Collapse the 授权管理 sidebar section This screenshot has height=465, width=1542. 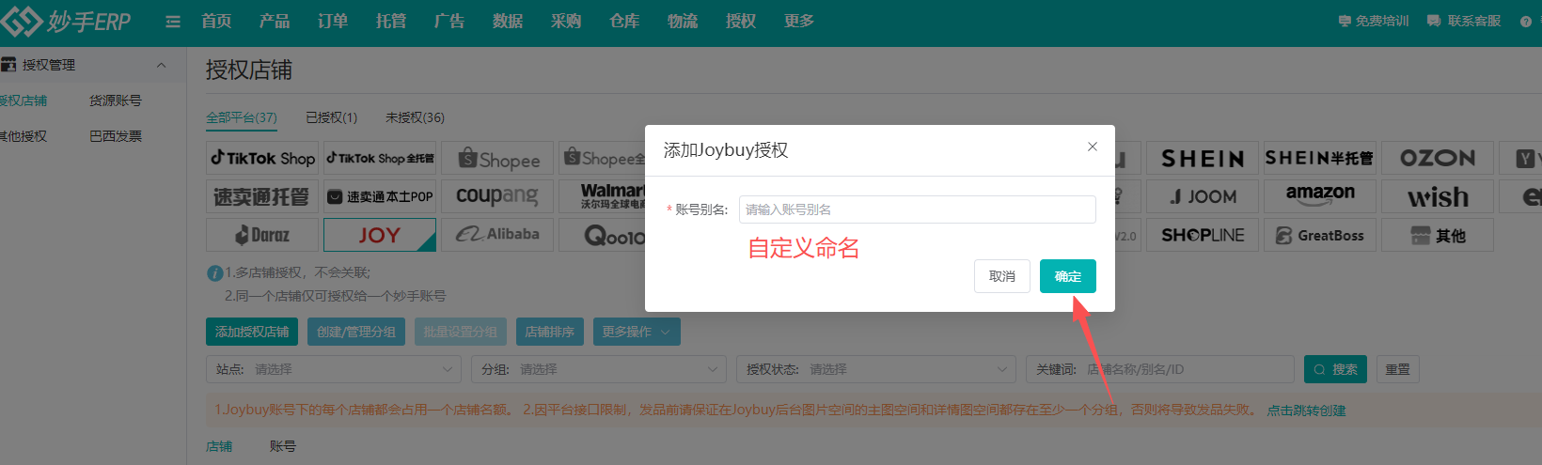click(161, 65)
